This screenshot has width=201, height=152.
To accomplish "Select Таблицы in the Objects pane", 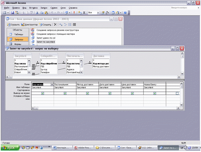I will click(x=18, y=34).
